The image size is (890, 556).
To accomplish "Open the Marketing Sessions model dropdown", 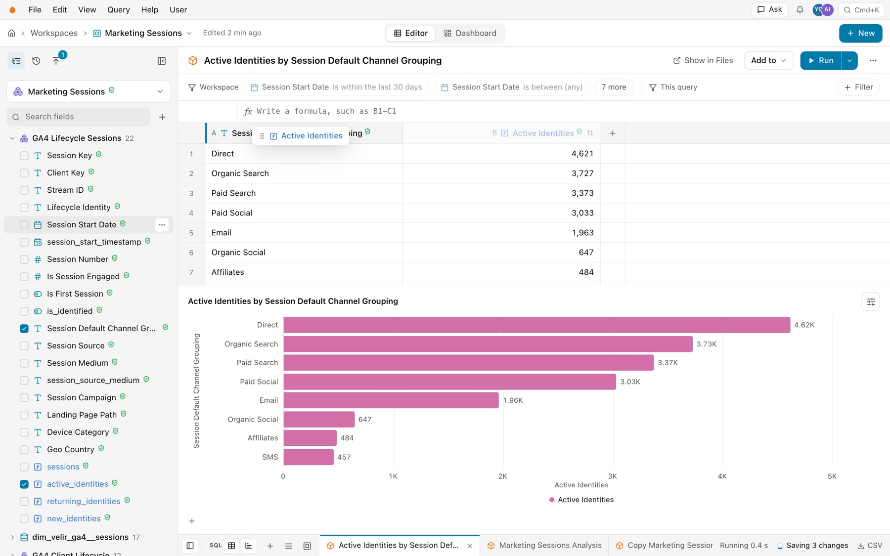I will pyautogui.click(x=89, y=91).
